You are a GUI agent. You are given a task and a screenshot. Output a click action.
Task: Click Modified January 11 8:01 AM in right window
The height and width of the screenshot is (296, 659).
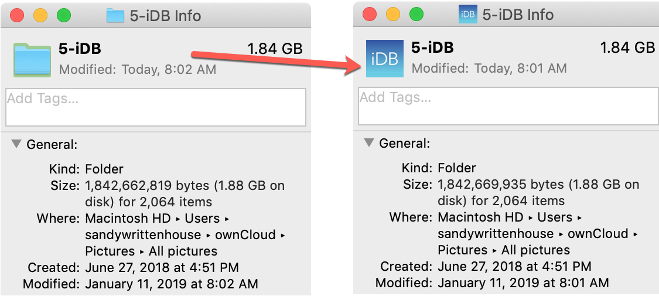click(x=491, y=283)
